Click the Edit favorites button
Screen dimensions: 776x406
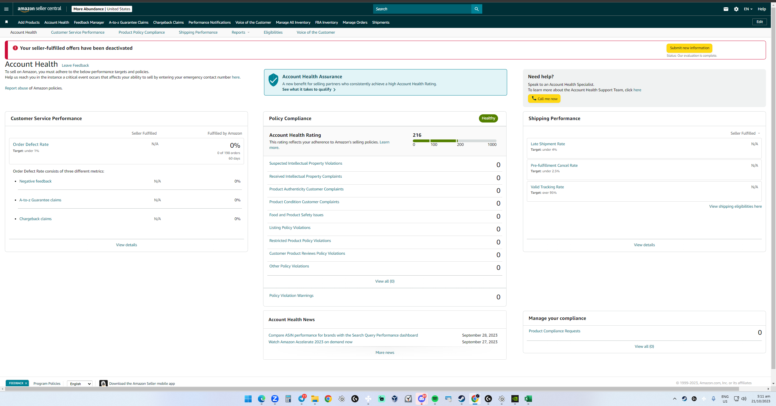(760, 22)
